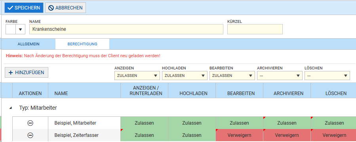
Task: Open the Farbe color picker dropdown arrow
Action: 21,30
